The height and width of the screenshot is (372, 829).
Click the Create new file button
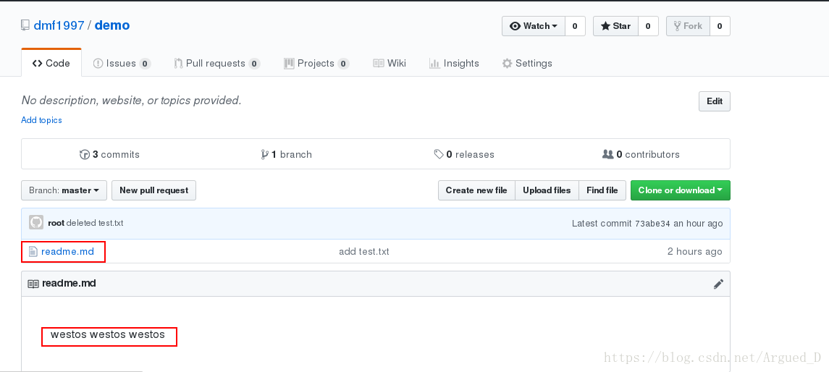pos(476,190)
